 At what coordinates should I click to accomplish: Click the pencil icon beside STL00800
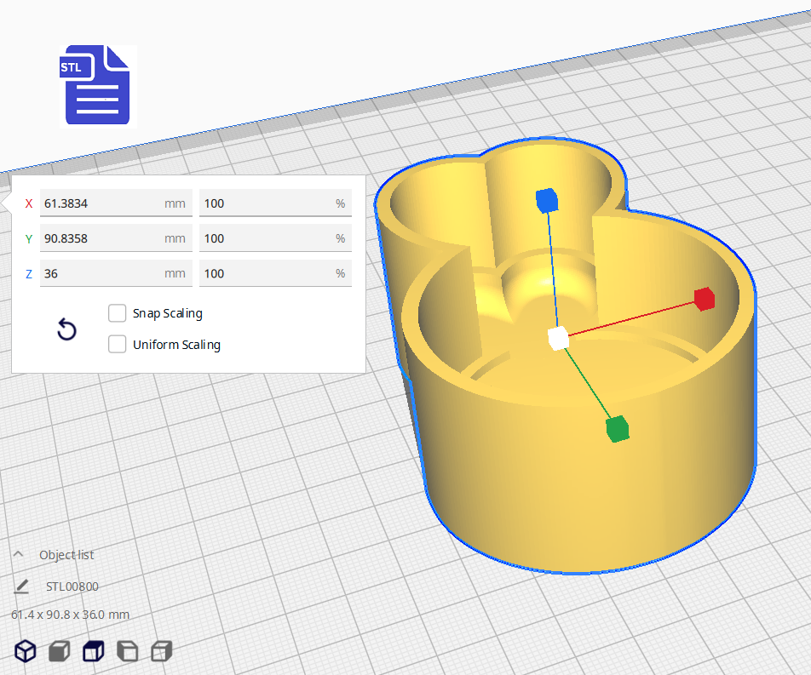click(x=21, y=586)
